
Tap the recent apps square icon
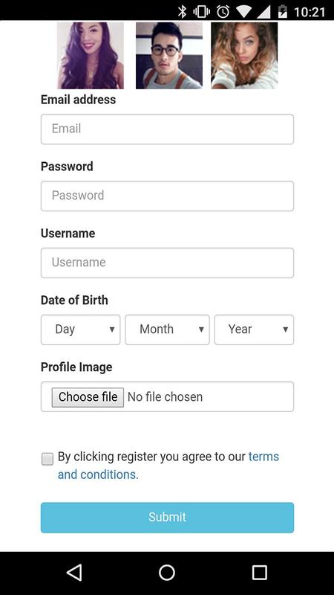pos(259,572)
